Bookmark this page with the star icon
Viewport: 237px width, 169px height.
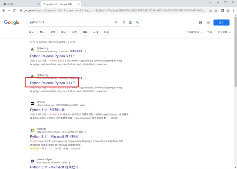216,11
